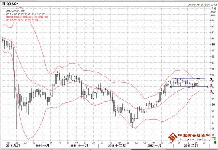Click the 2011 十月 month label
The image size is (218, 150).
[42, 146]
